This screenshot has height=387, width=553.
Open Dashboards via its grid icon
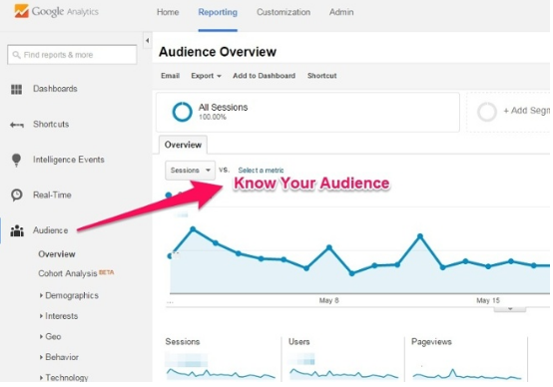(16, 89)
